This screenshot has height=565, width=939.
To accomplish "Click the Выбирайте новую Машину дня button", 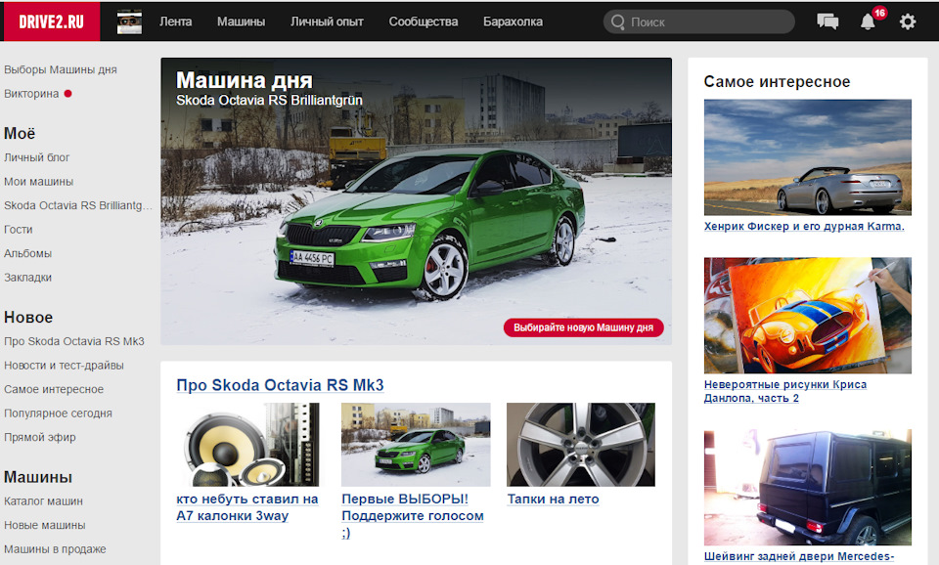I will pyautogui.click(x=583, y=327).
